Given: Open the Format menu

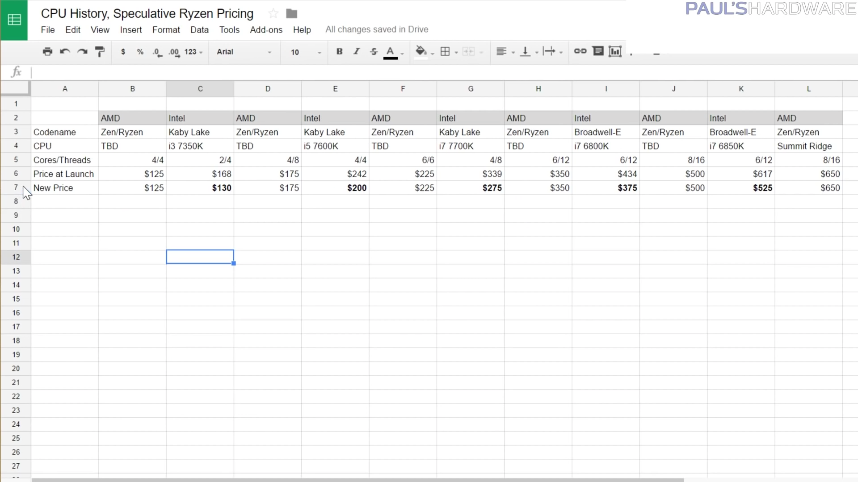Looking at the screenshot, I should [166, 30].
